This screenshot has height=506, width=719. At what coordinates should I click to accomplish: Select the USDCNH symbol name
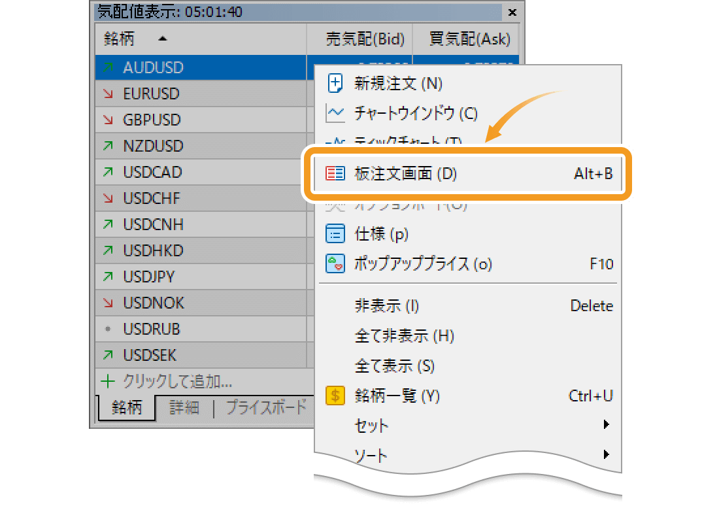click(153, 224)
